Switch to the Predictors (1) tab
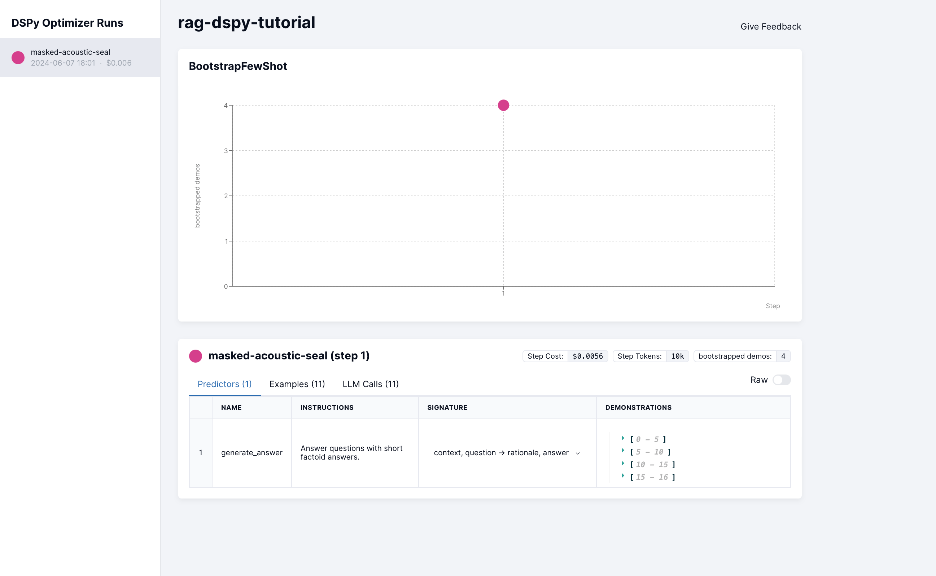 pyautogui.click(x=224, y=384)
